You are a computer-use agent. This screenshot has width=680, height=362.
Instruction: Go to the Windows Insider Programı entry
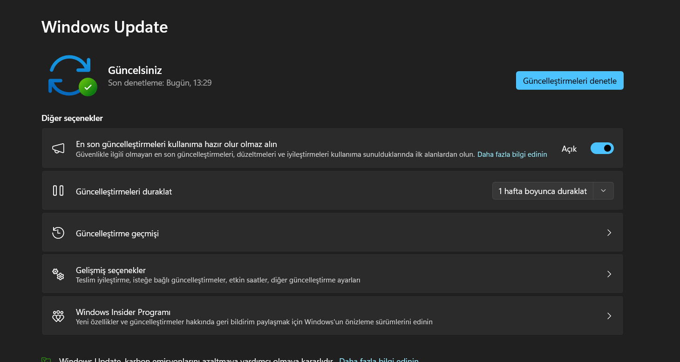tap(123, 312)
